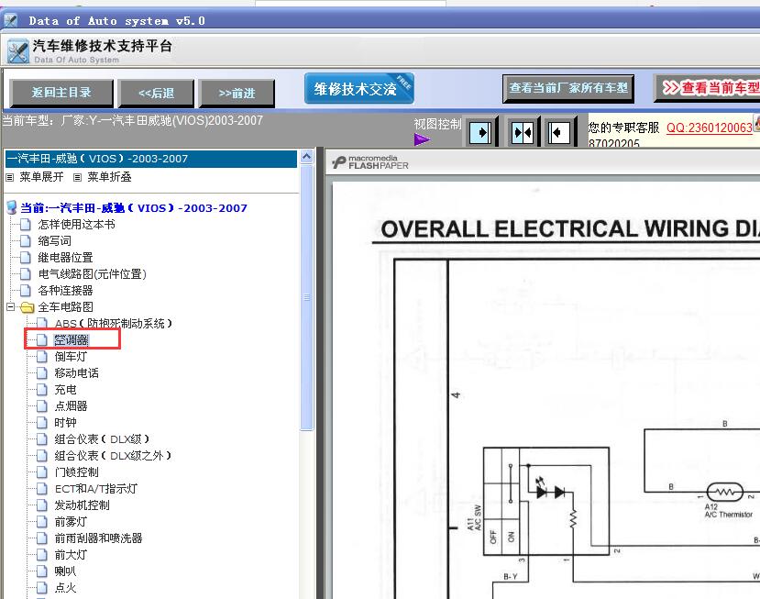The height and width of the screenshot is (599, 760).
Task: Collapse the 全车电路图 folder node
Action: pos(10,306)
